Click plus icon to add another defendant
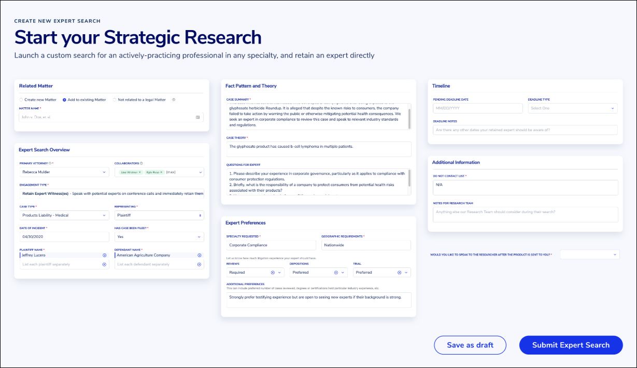This screenshot has height=368, width=637. point(200,264)
